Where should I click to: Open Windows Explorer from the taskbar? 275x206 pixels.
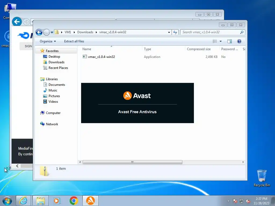(41, 201)
